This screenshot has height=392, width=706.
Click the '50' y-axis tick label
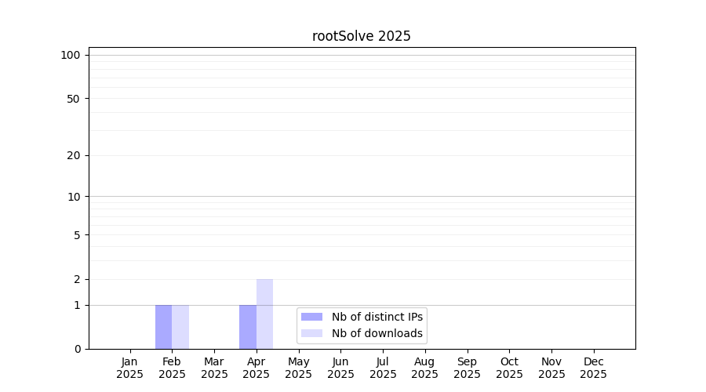[74, 99]
